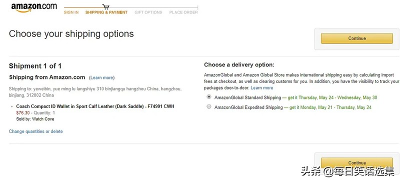The width and height of the screenshot is (400, 182).
Task: Click the $76.30 item price
Action: 22,113
